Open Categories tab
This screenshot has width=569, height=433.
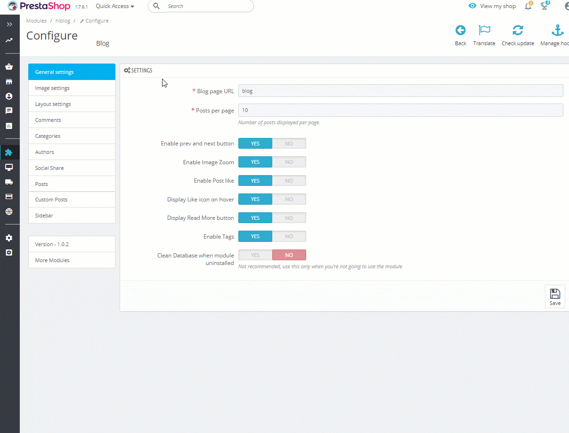point(72,136)
